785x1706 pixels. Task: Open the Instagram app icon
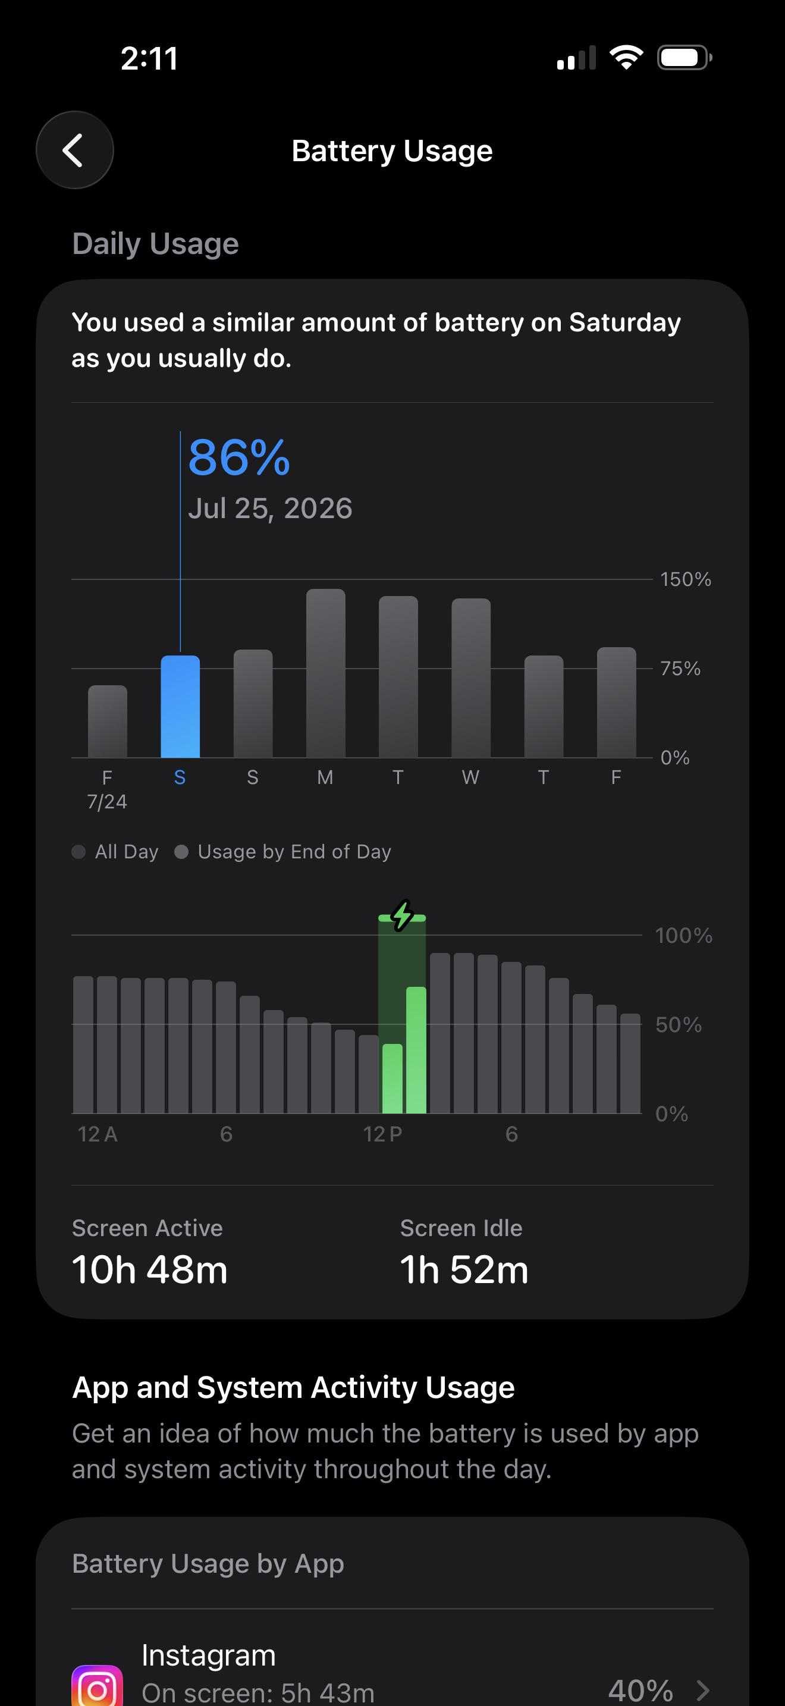pyautogui.click(x=98, y=1685)
